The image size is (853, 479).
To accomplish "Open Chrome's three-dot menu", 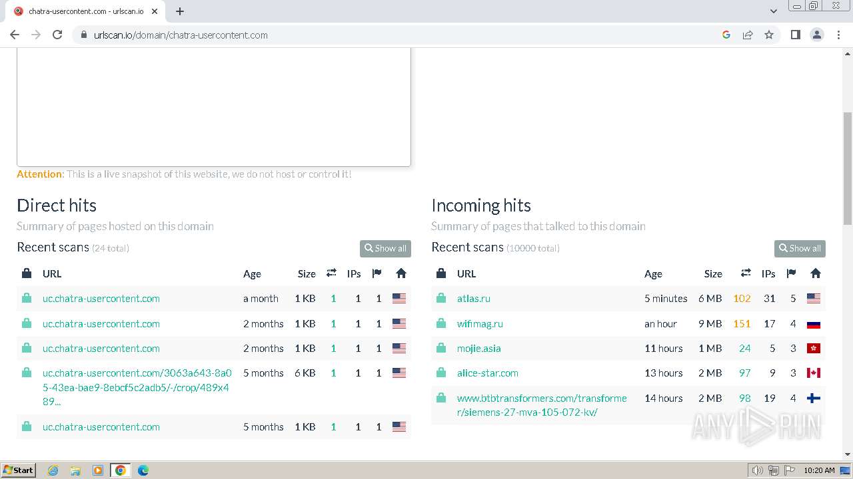I will (x=838, y=35).
